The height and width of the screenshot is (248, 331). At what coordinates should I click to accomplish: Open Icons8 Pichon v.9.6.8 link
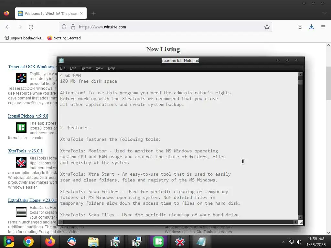(28, 116)
